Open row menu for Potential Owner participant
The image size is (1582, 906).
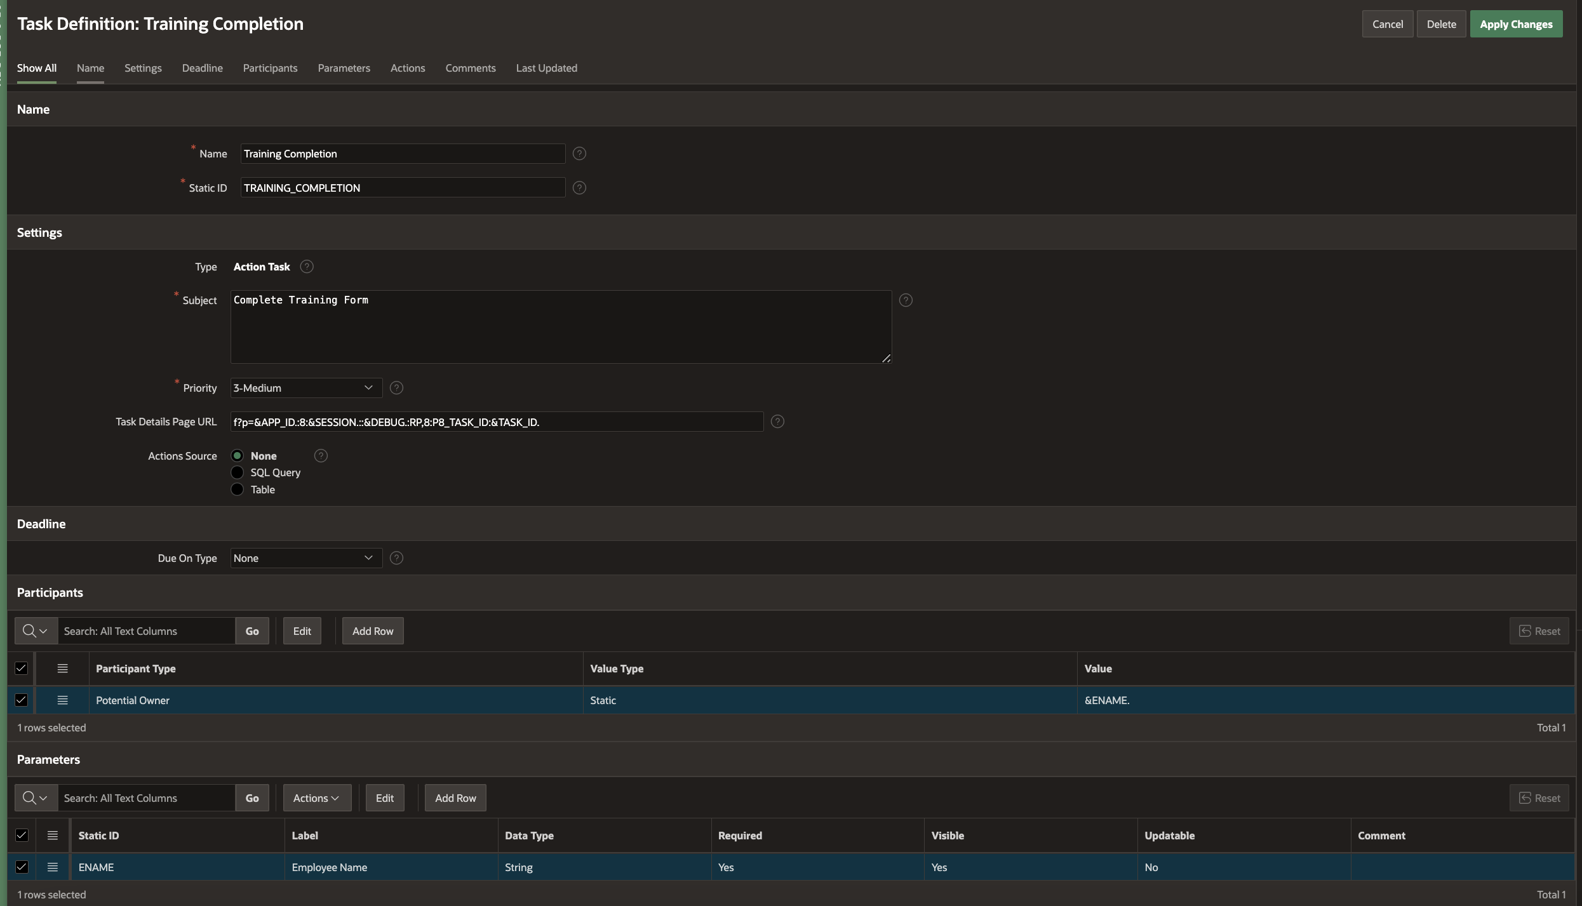(62, 700)
